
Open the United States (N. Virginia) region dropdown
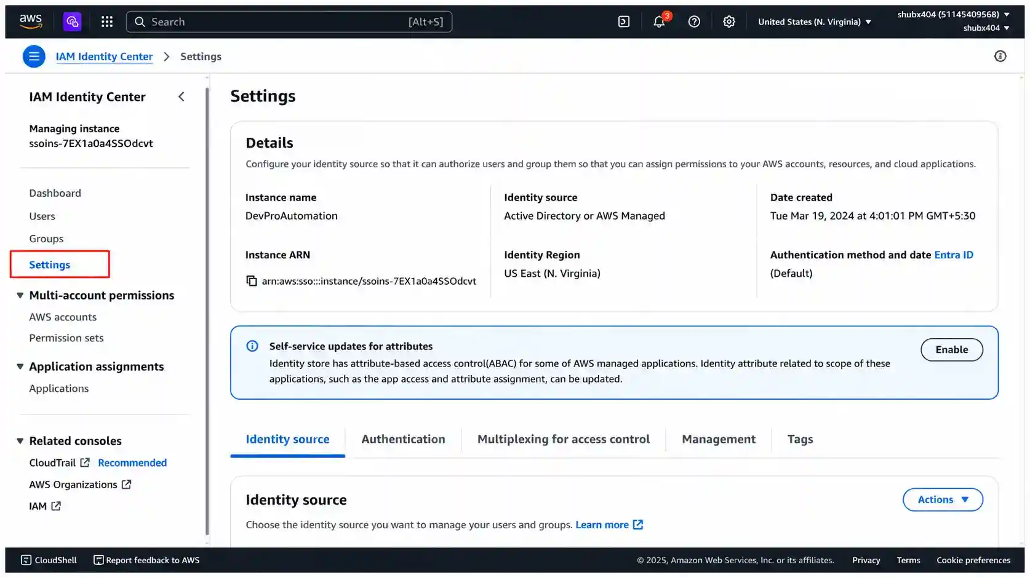click(x=815, y=22)
